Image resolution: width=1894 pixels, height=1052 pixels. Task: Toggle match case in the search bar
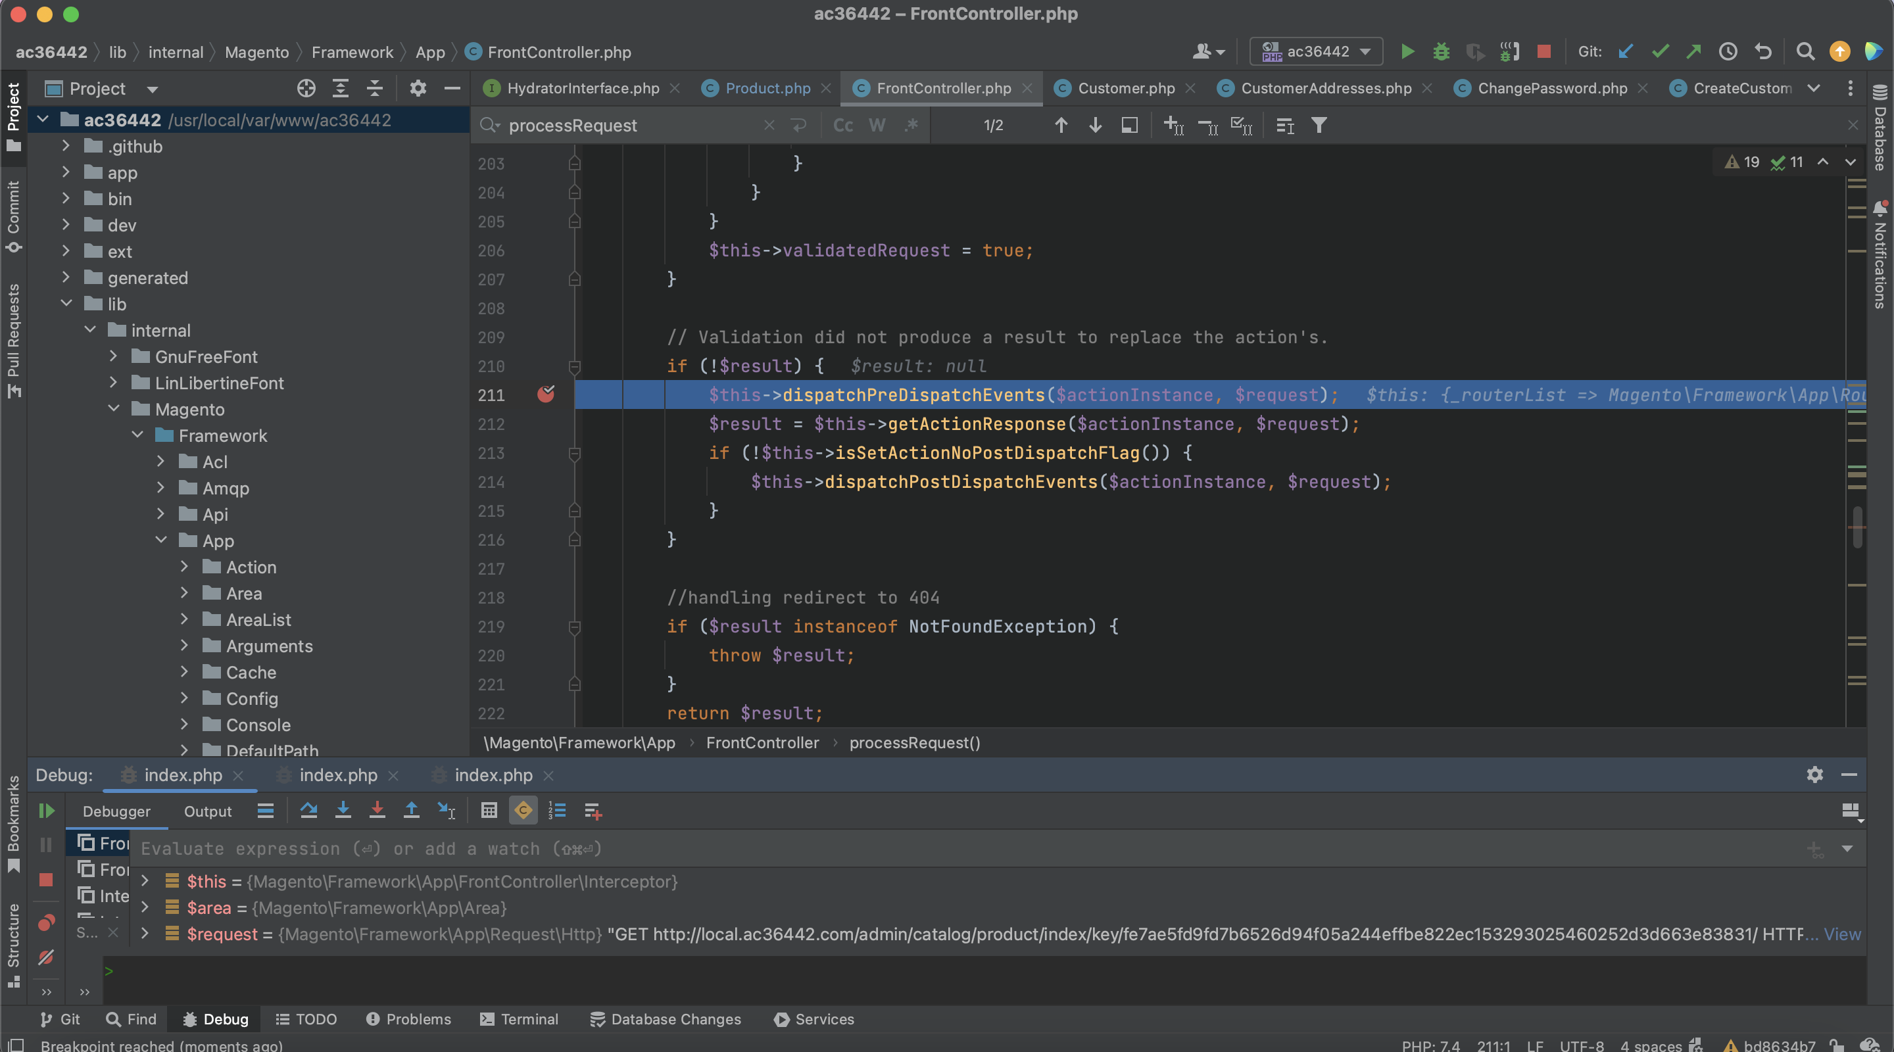pyautogui.click(x=842, y=125)
